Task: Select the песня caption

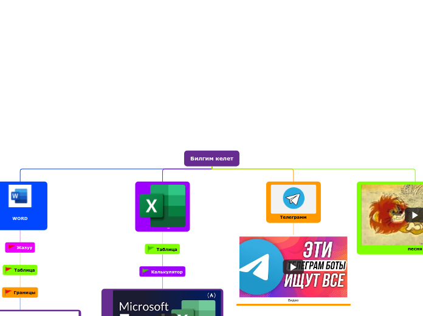Action: tap(414, 249)
